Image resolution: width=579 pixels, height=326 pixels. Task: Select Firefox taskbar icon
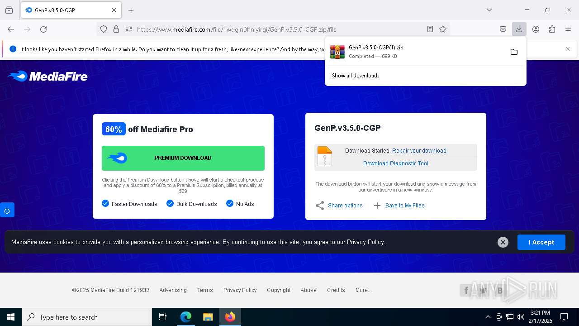click(x=230, y=317)
